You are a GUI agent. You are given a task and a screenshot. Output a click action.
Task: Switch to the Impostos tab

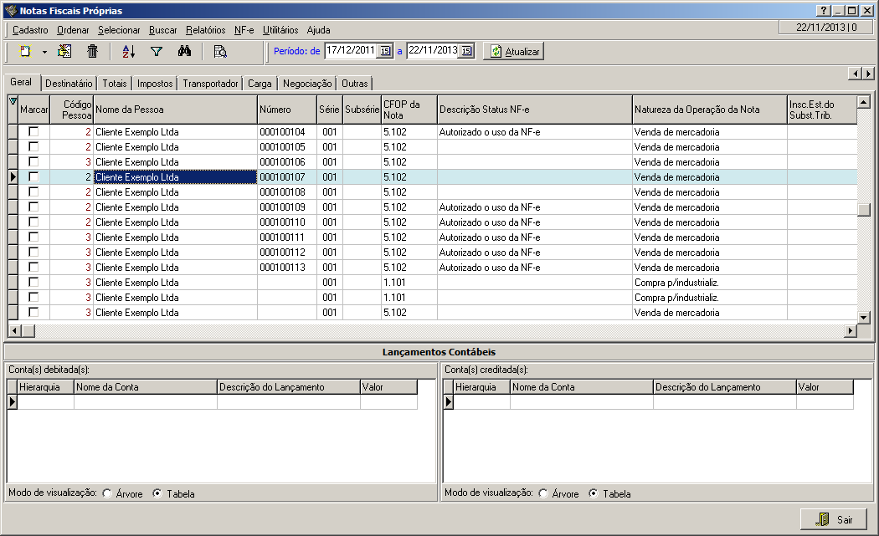(155, 84)
